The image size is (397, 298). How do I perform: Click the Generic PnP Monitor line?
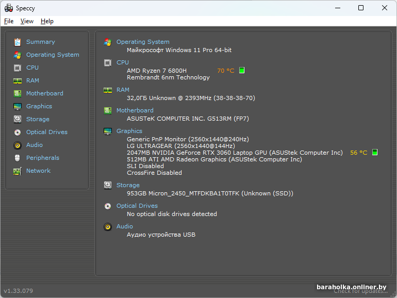pyautogui.click(x=188, y=139)
